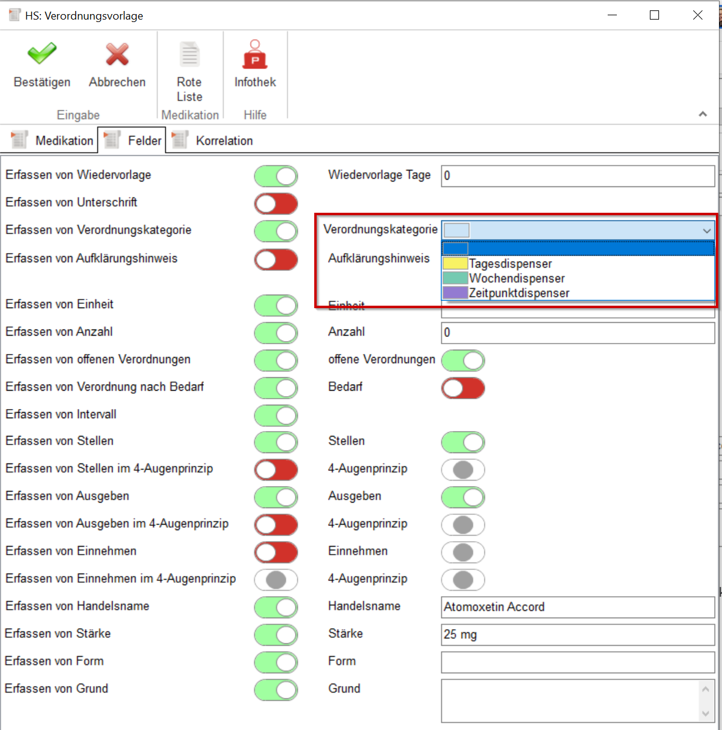Click the HS window title bar icon

coord(14,15)
